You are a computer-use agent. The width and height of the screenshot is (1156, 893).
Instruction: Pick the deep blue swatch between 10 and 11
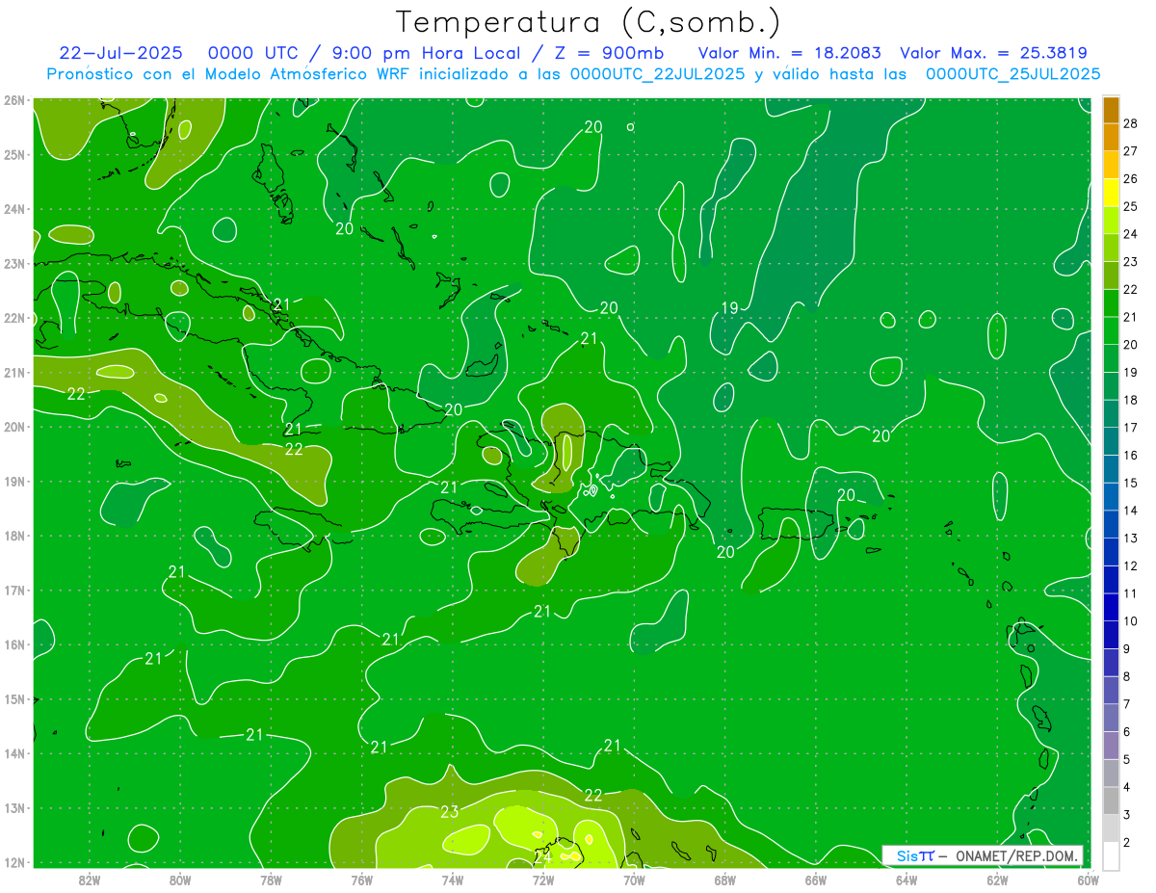point(1111,607)
